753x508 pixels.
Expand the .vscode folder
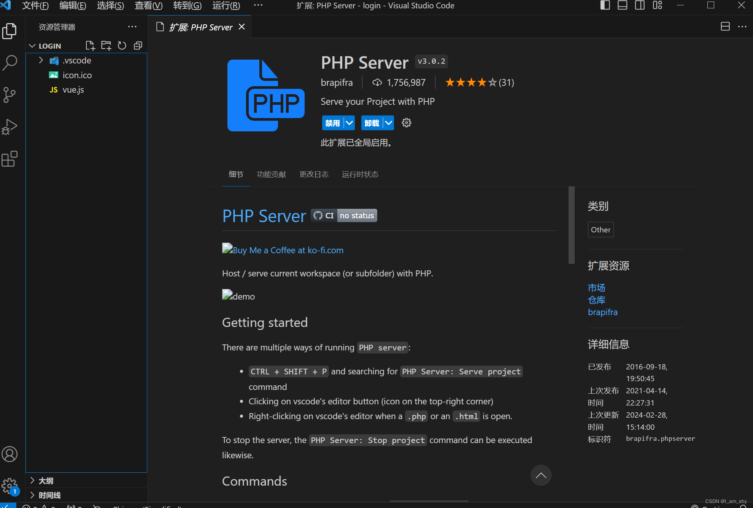41,60
